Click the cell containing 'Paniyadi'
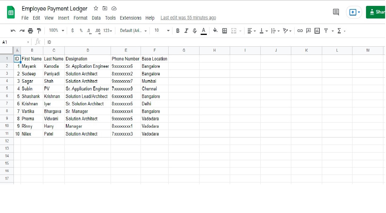 (x=54, y=74)
